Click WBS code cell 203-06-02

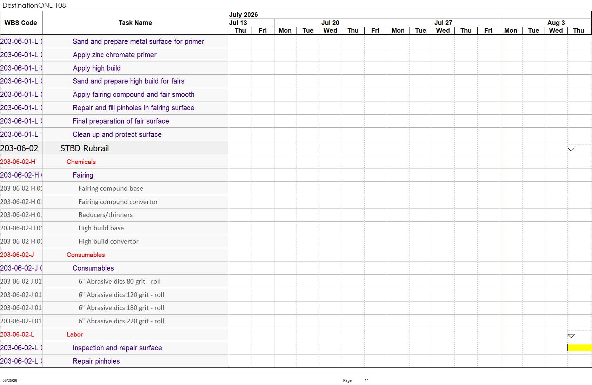[x=19, y=148]
